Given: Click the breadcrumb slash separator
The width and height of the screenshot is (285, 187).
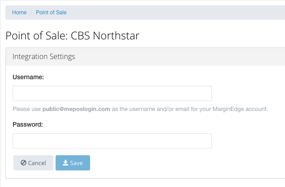Looking at the screenshot, I should [31, 13].
